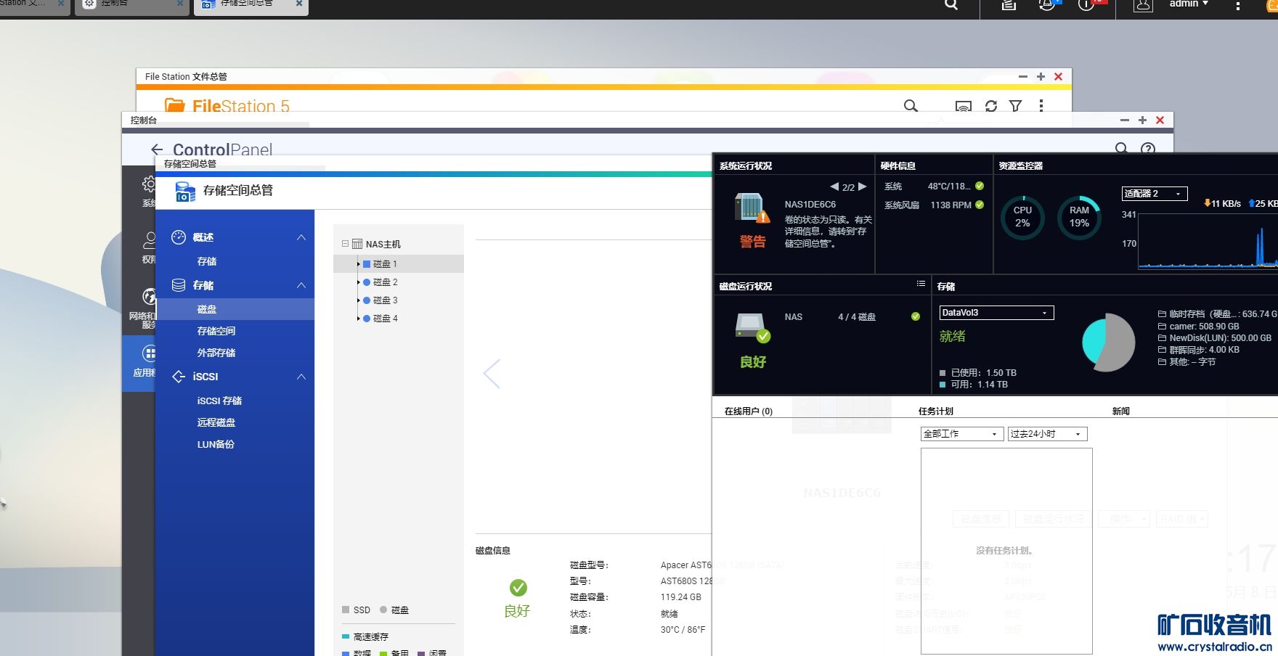Select 磁盘 3 in the disk tree

(x=385, y=300)
